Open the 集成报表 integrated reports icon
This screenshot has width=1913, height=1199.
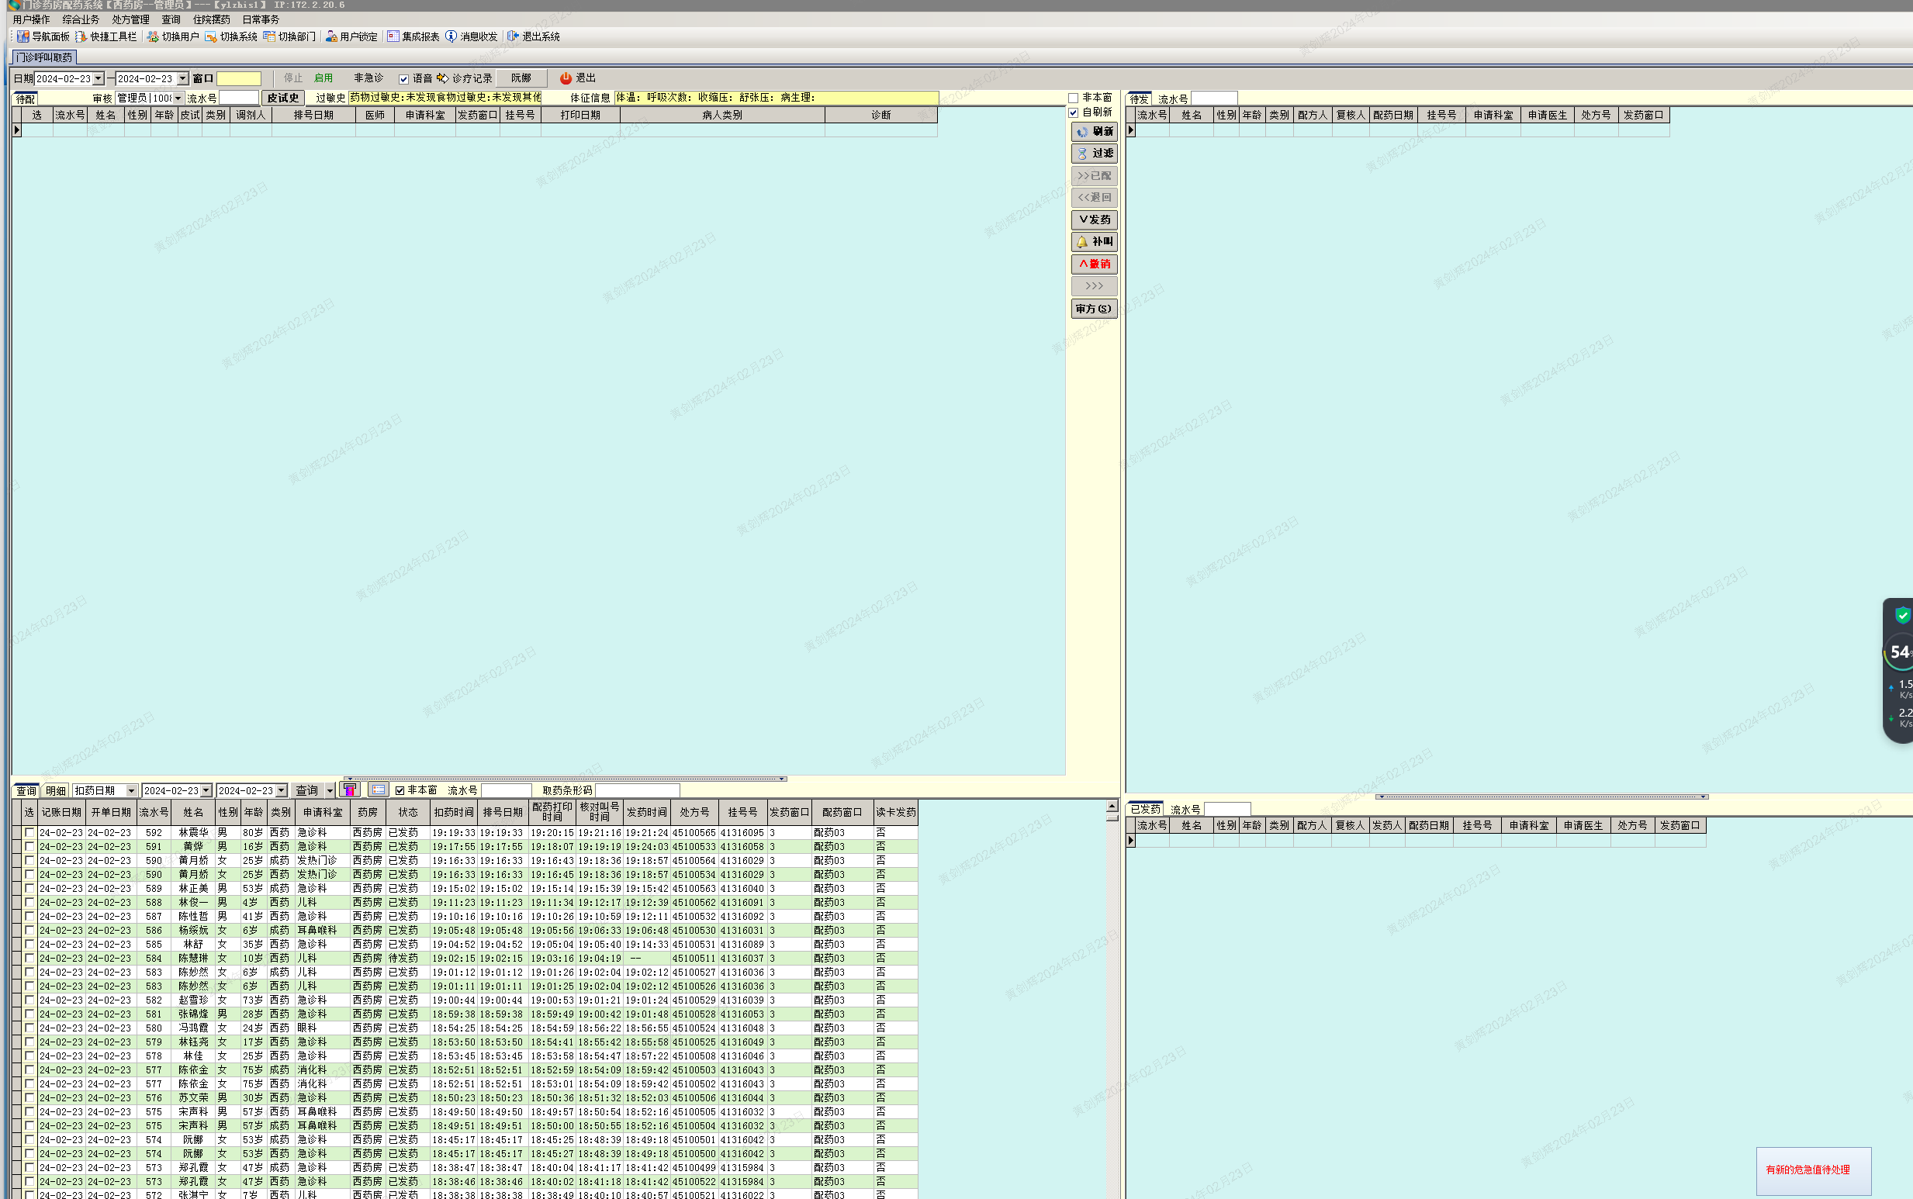pos(393,36)
